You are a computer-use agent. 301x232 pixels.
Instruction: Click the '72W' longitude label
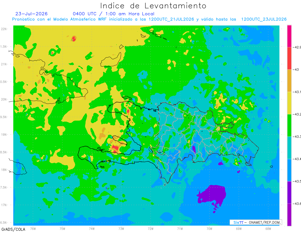[x=150, y=228]
